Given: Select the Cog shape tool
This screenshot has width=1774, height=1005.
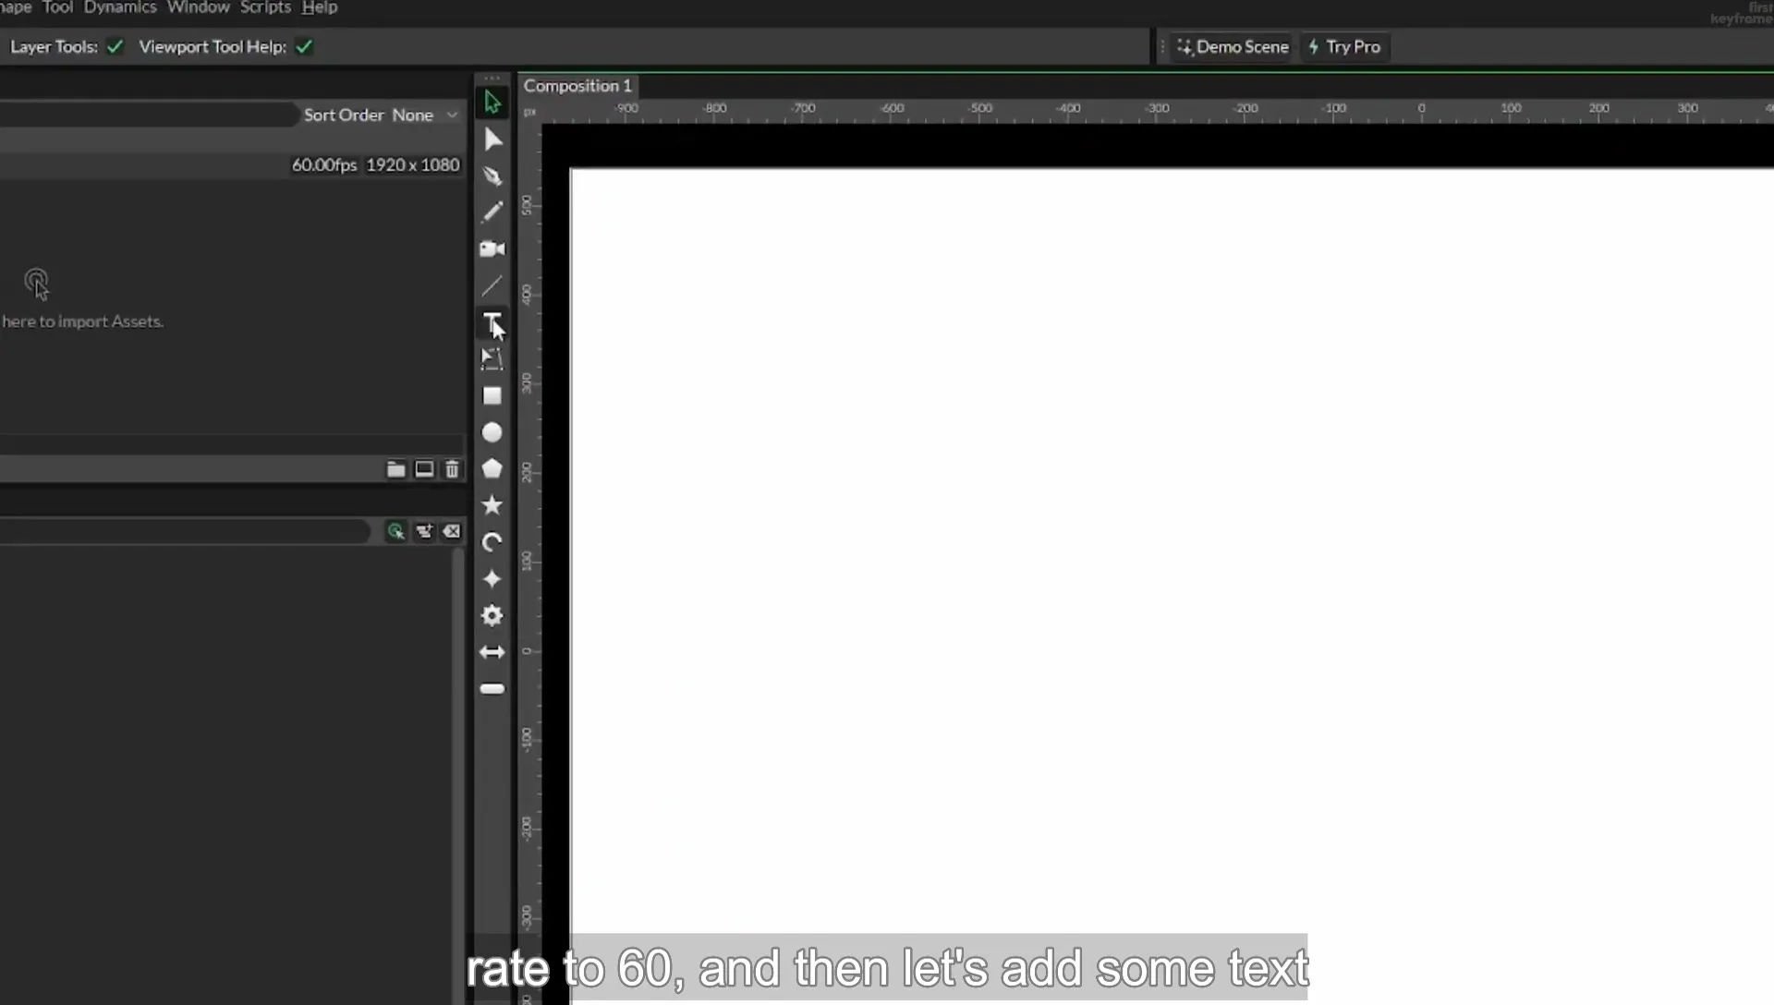Looking at the screenshot, I should 492,615.
